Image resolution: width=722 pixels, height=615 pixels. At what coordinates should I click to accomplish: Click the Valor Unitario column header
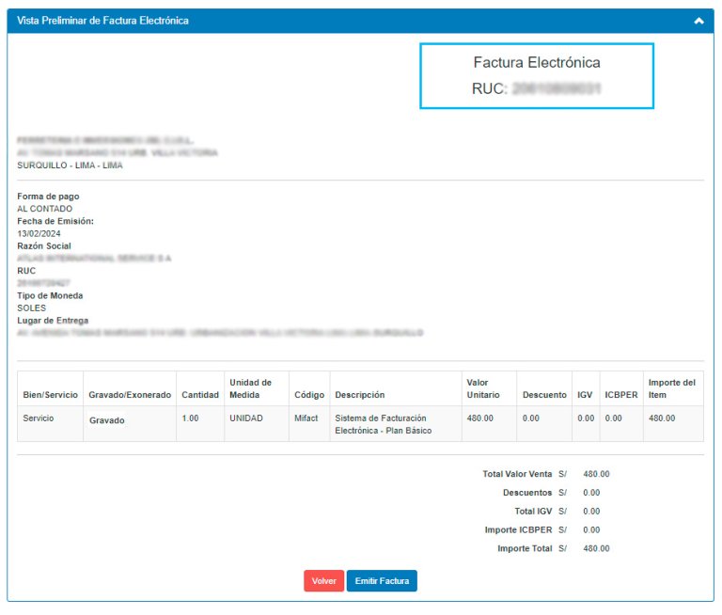pos(484,388)
